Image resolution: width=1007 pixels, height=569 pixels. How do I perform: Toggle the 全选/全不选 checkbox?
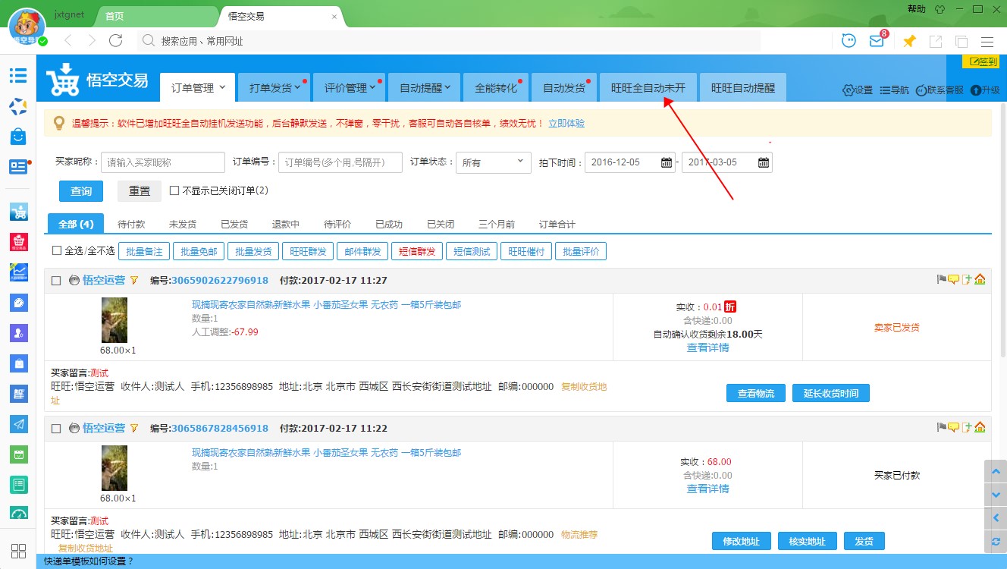(x=57, y=250)
